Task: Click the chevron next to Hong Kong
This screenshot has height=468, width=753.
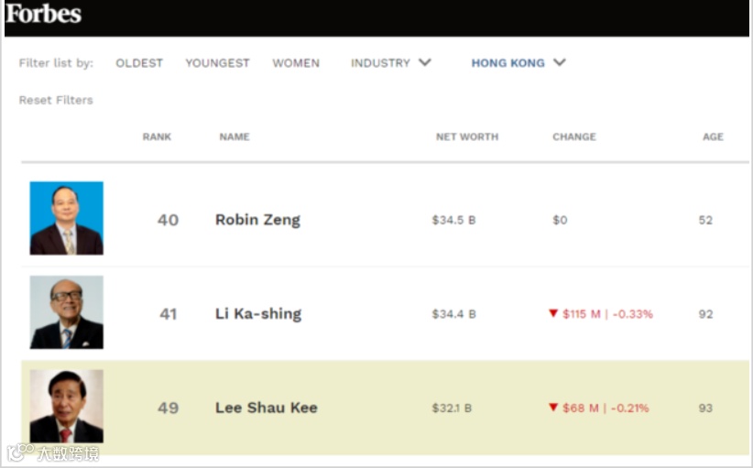Action: tap(560, 62)
